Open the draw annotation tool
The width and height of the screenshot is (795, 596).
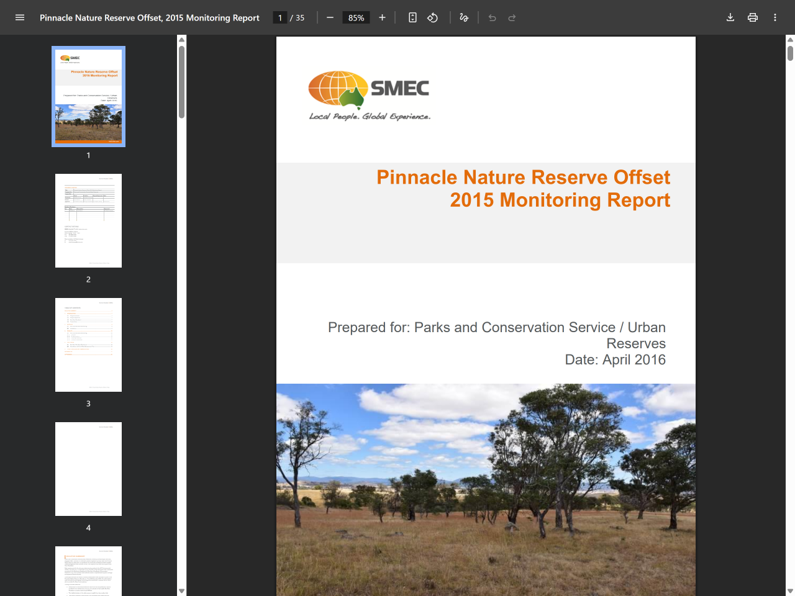(464, 17)
